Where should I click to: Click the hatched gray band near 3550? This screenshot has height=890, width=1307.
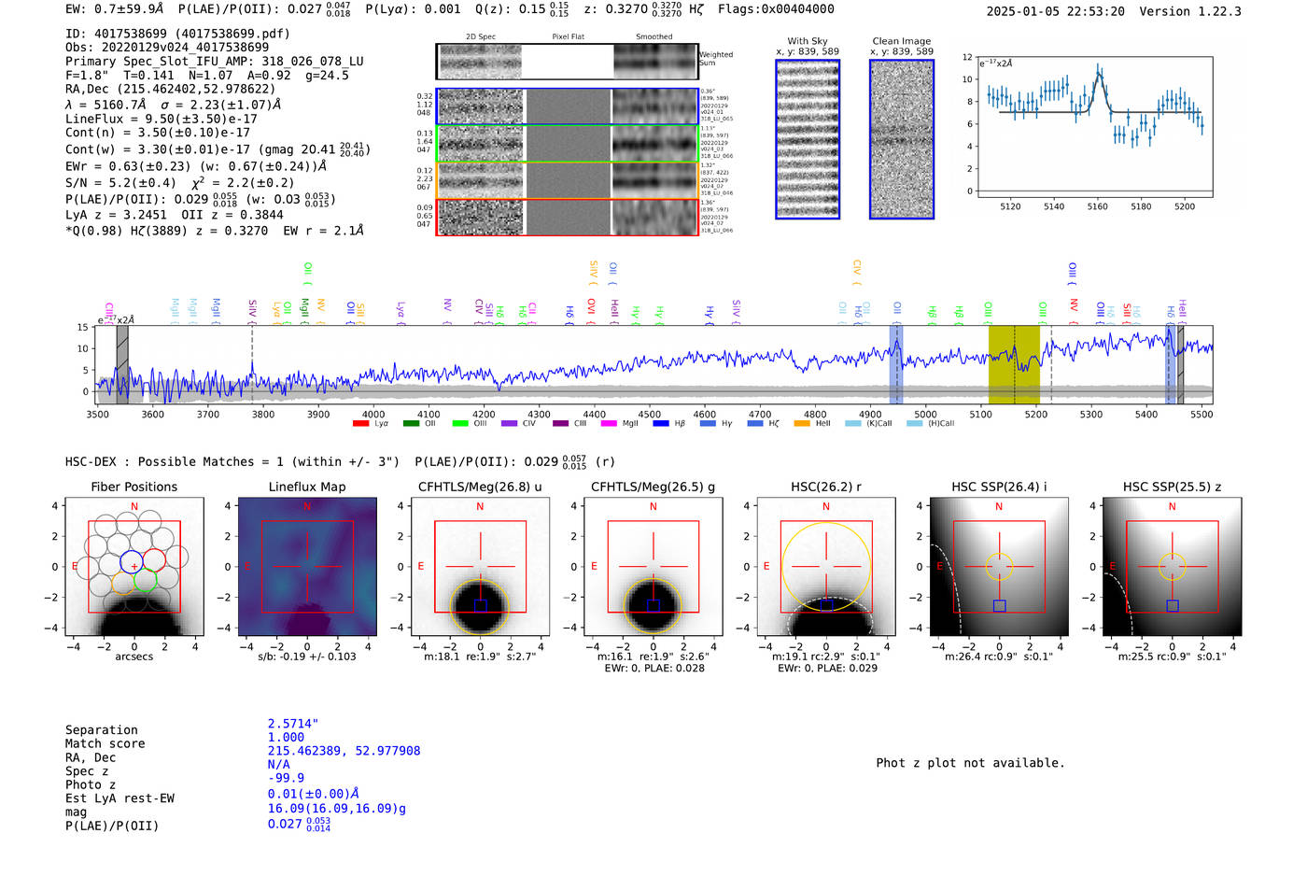(x=122, y=364)
